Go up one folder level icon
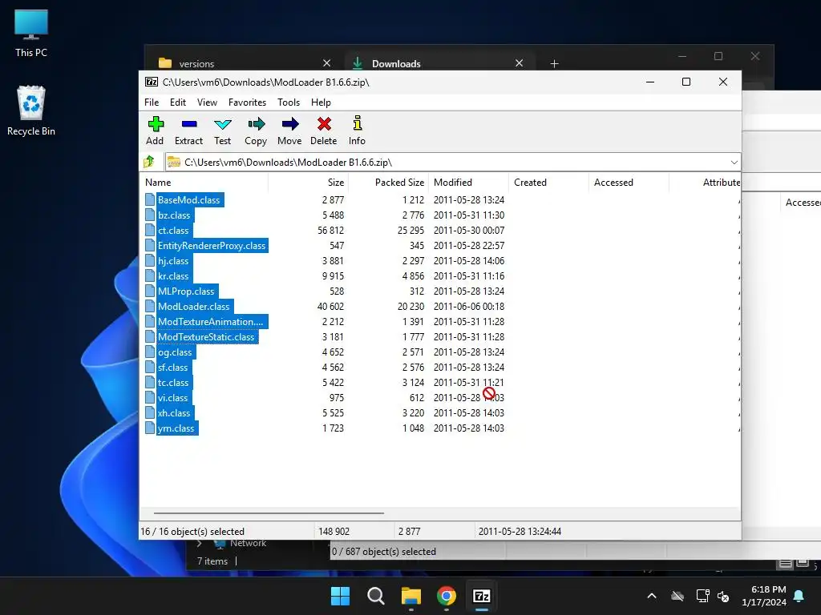 (x=148, y=162)
